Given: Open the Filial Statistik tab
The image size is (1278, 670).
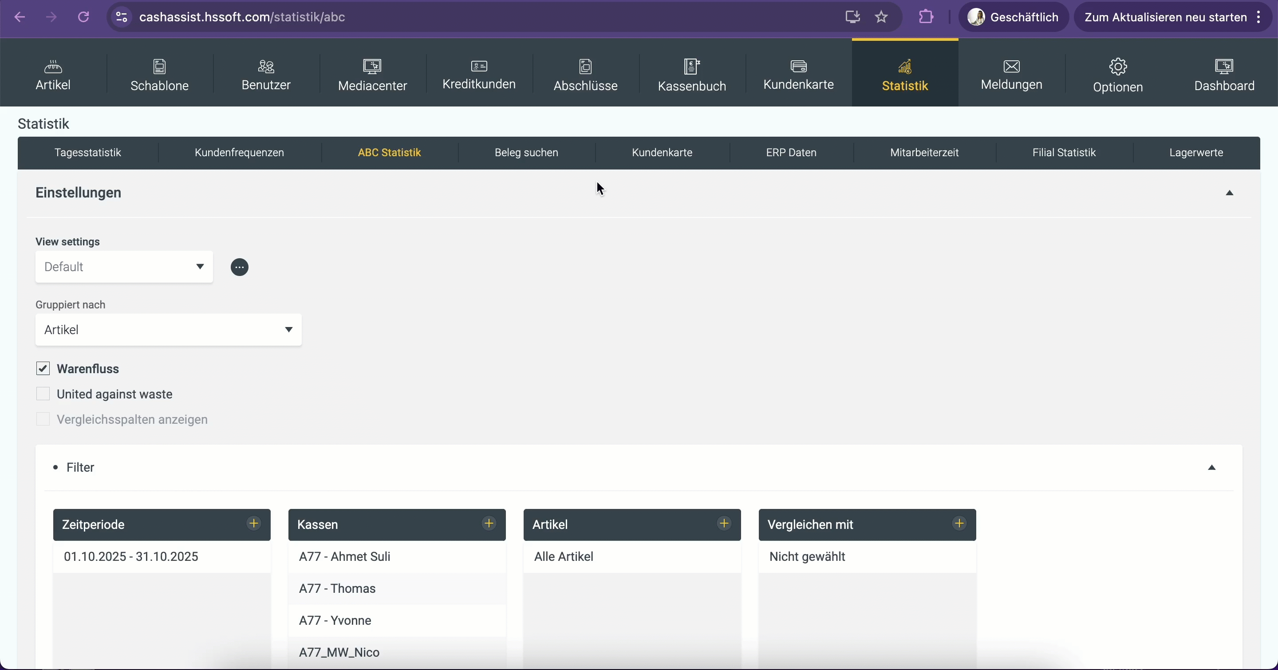Looking at the screenshot, I should [x=1064, y=153].
